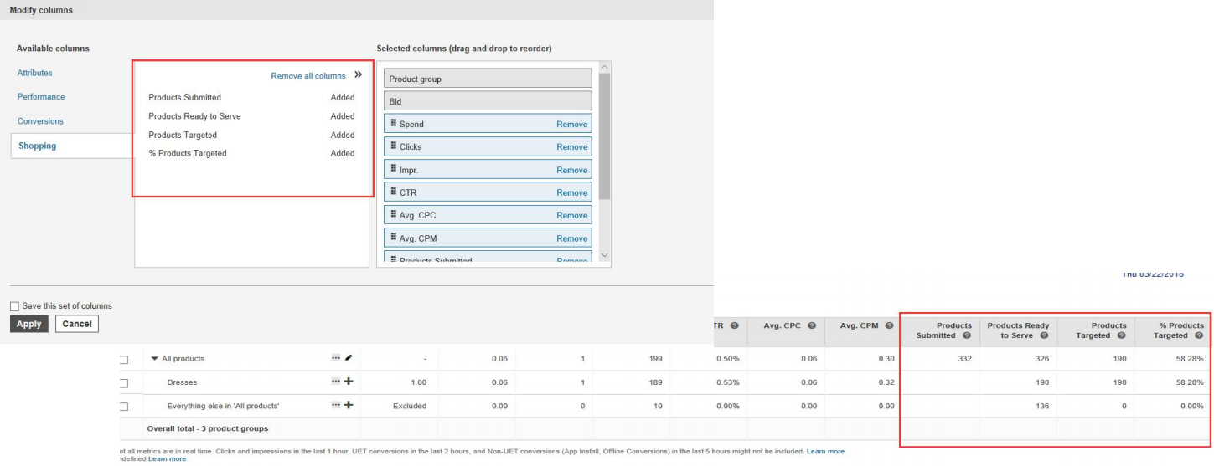The image size is (1214, 466).
Task: Click the plus icon next to Dresses
Action: pos(349,382)
